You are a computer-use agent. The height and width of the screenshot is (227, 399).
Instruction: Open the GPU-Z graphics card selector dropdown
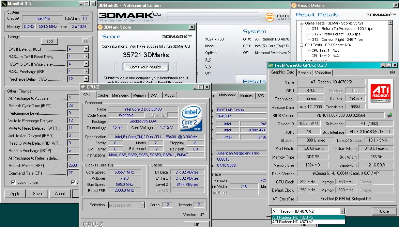pyautogui.click(x=342, y=211)
